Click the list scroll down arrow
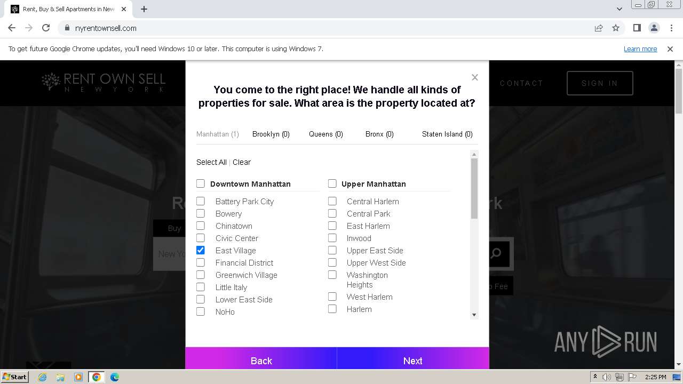The image size is (683, 384). 474,315
